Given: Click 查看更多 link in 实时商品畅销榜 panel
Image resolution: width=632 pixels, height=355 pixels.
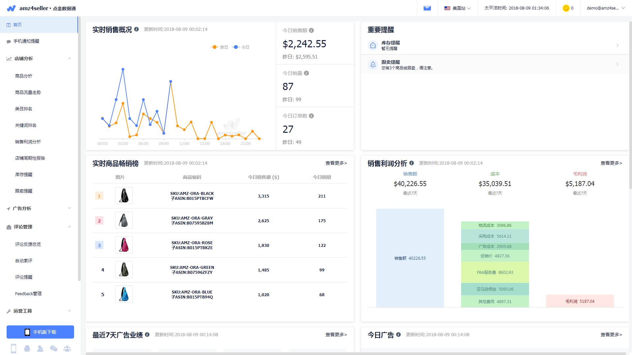Looking at the screenshot, I should tap(336, 163).
